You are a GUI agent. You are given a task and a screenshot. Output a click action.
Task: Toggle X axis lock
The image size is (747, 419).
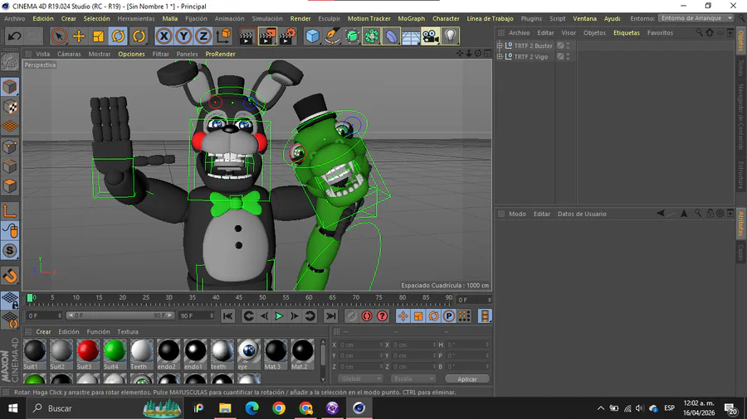point(164,36)
